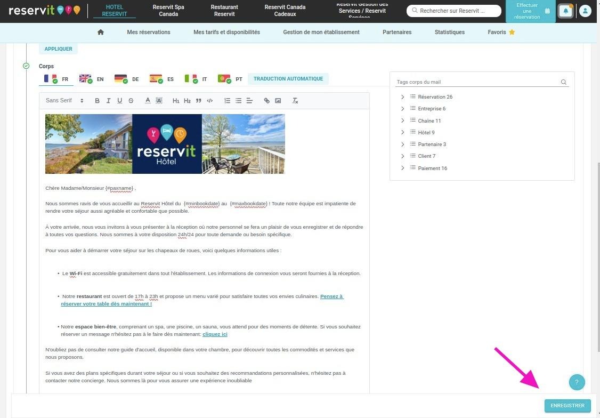Select the Reservit Hôtel banner image
This screenshot has height=418, width=600.
tap(165, 144)
